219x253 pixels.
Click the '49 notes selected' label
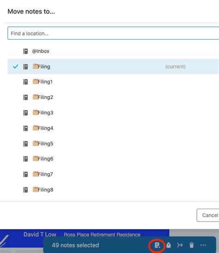(75, 245)
